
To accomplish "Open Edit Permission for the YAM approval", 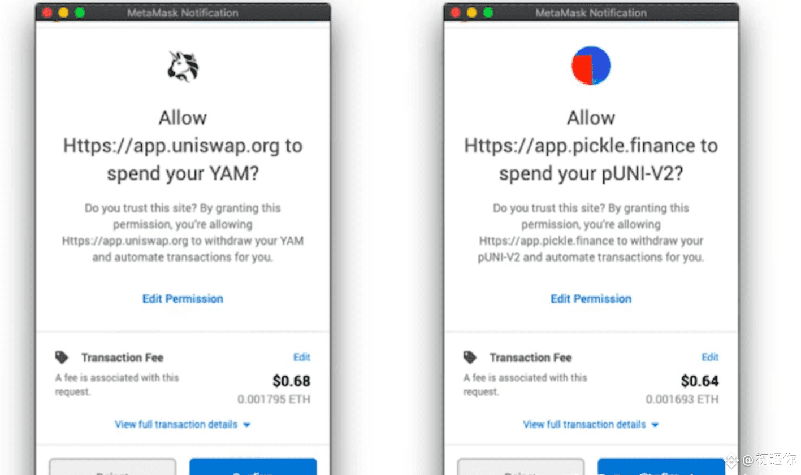I will 183,299.
